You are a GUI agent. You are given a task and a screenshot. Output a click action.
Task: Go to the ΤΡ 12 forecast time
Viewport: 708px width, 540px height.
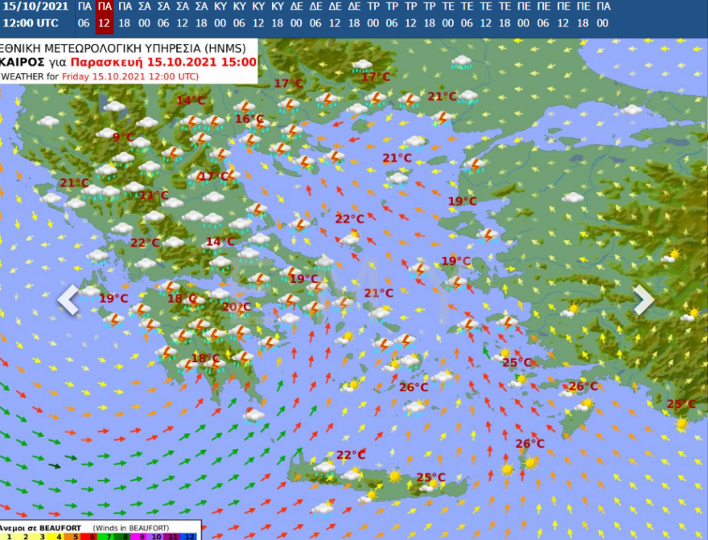coord(410,14)
